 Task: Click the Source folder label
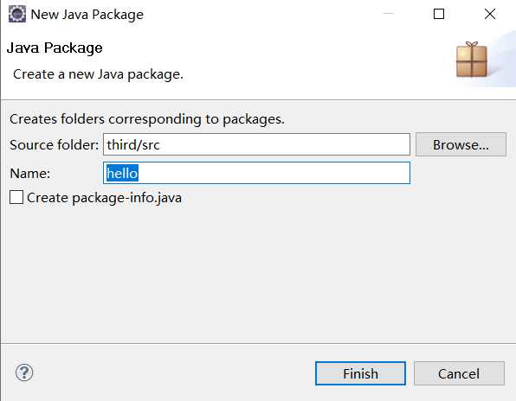54,145
